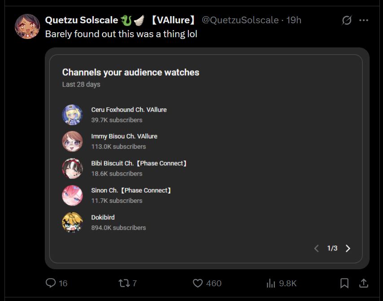Like the tweet with heart icon
The image size is (383, 301).
click(198, 283)
